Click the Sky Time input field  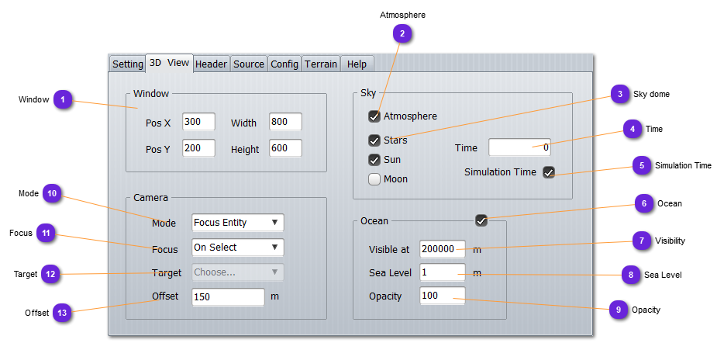(x=519, y=147)
